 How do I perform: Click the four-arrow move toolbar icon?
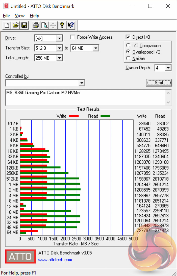[53, 25]
